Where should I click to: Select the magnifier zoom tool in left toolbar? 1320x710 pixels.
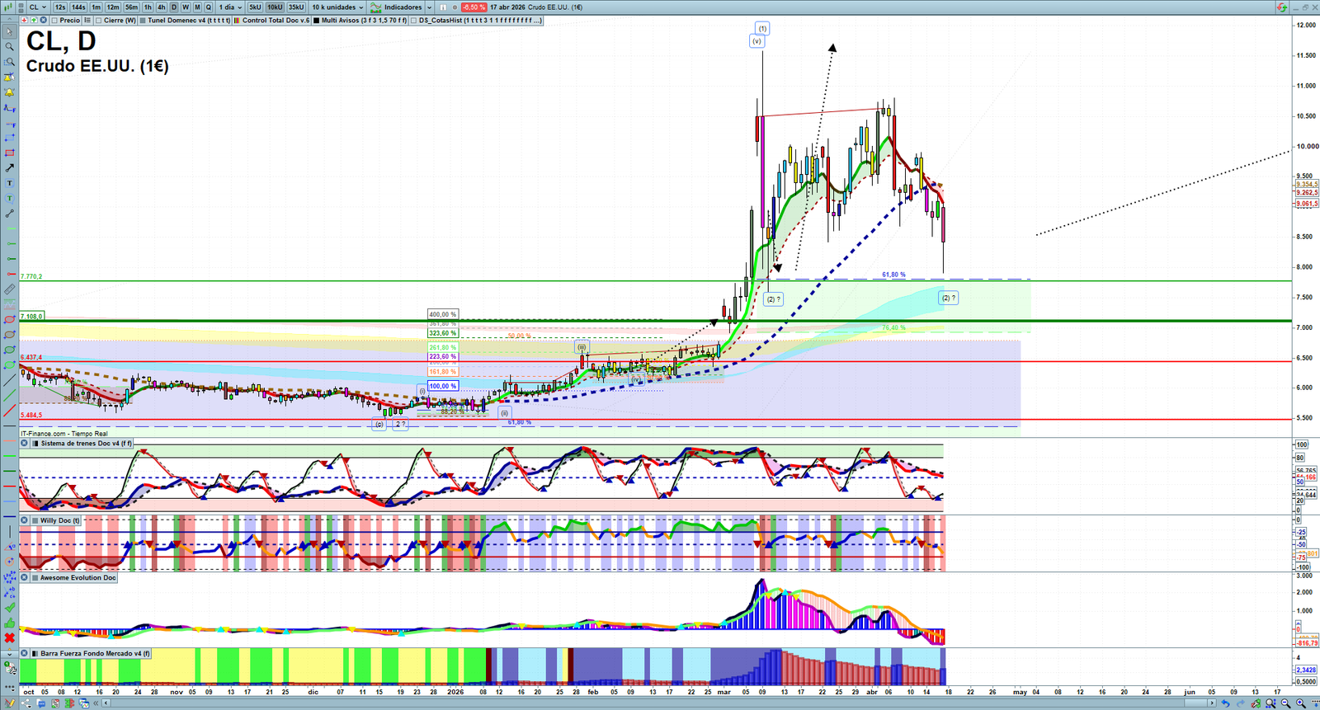[9, 47]
